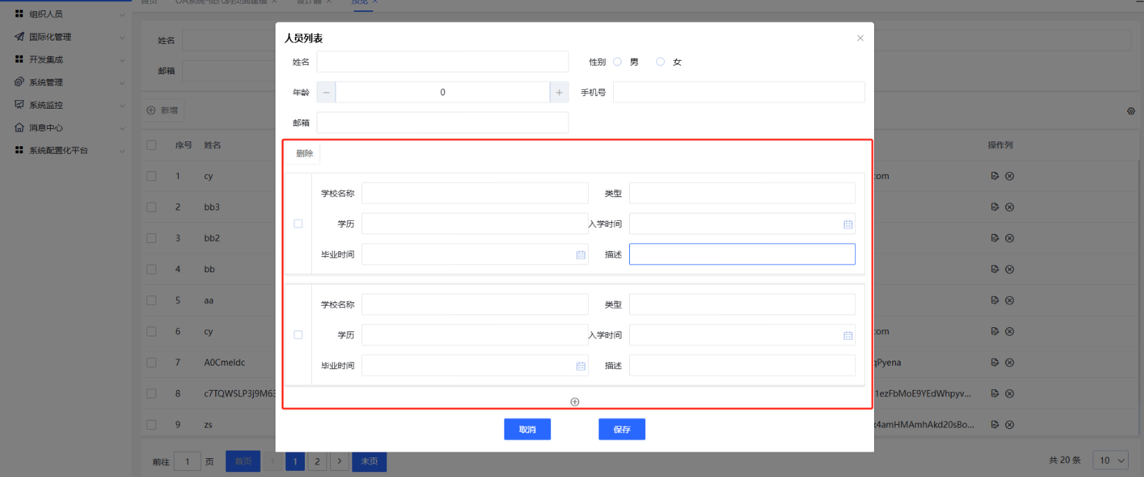The width and height of the screenshot is (1144, 477).
Task: Open calendar icon in second 入学时间 field
Action: click(848, 336)
